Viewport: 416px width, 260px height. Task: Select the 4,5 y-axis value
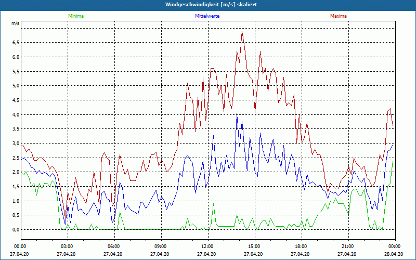(x=16, y=100)
